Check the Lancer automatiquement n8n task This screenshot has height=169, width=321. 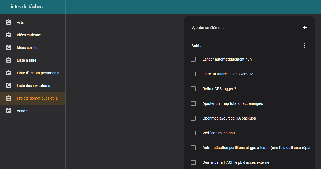pos(193,59)
